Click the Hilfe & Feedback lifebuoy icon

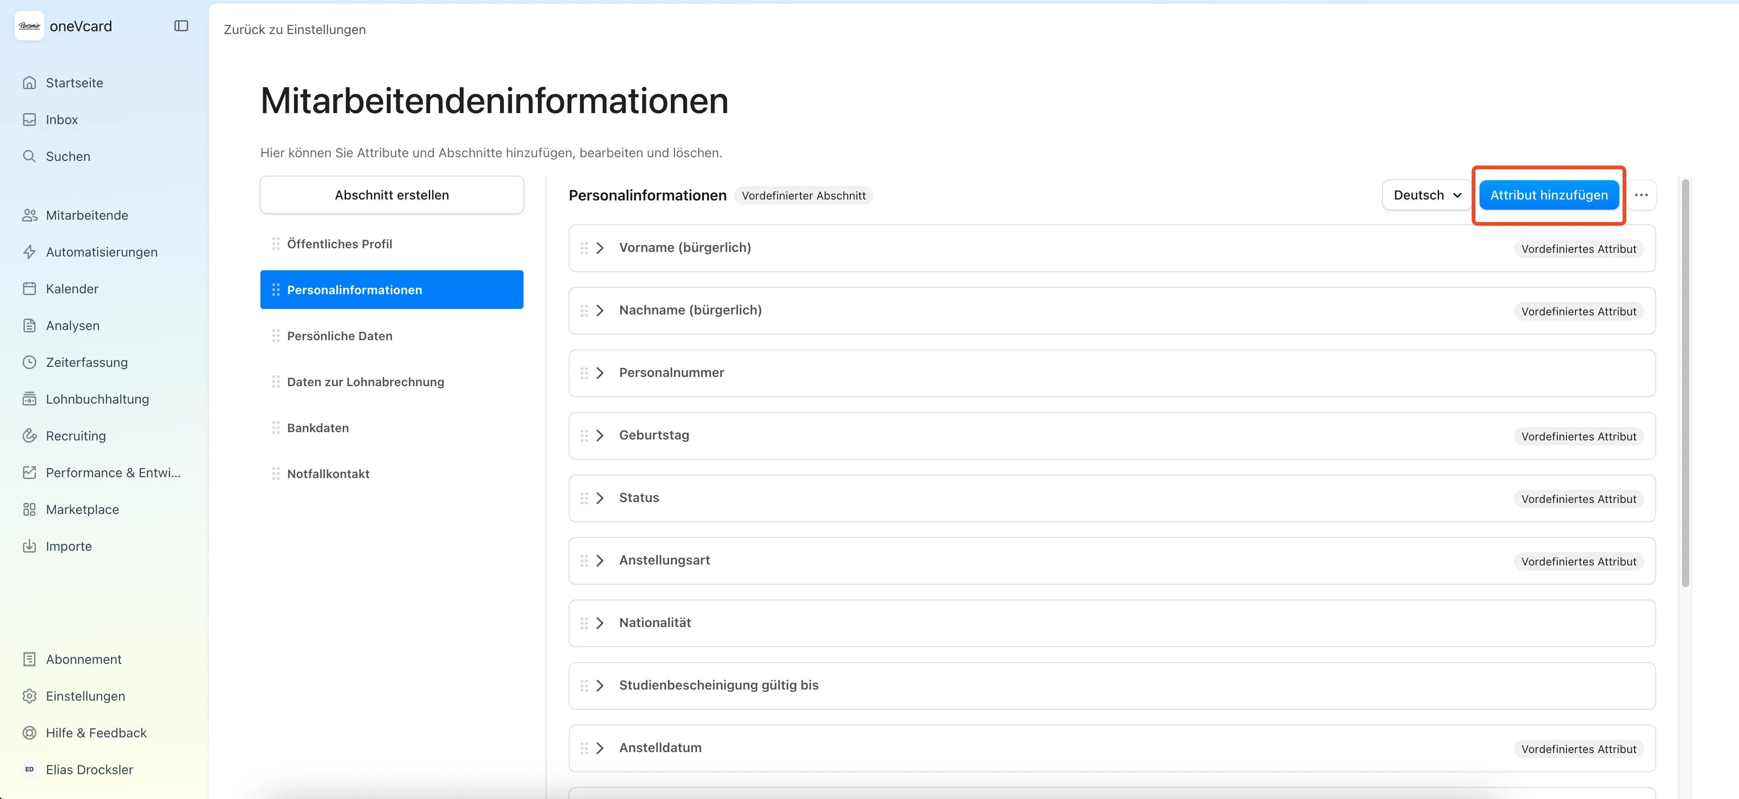(29, 733)
